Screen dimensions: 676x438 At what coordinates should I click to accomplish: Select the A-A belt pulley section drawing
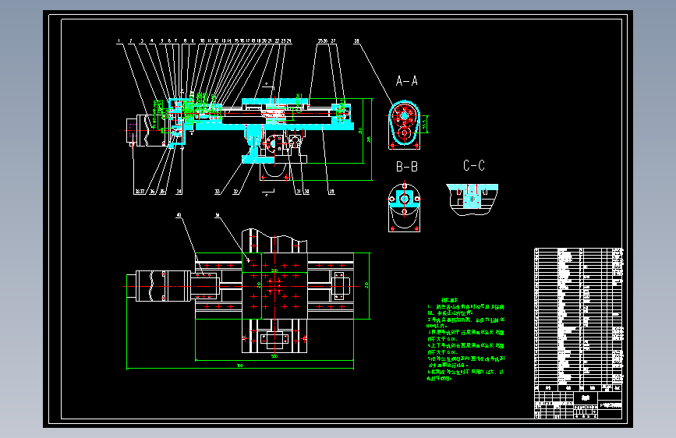tap(404, 125)
